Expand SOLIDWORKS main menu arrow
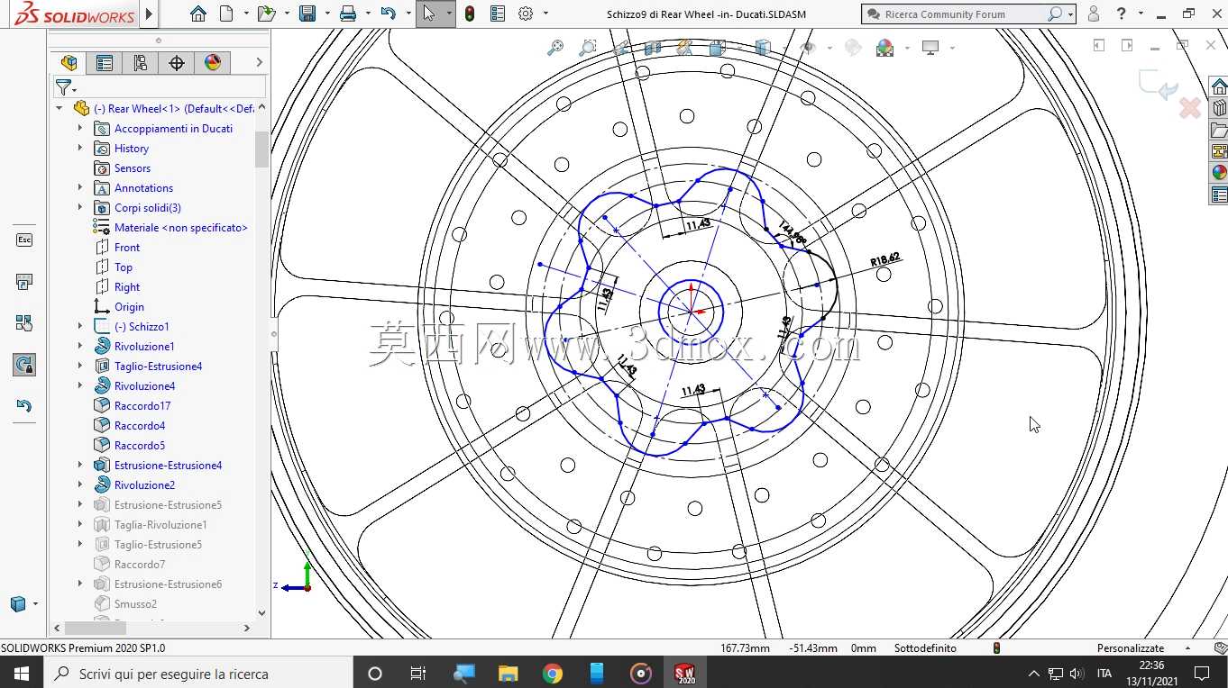This screenshot has height=688, width=1228. 150,14
